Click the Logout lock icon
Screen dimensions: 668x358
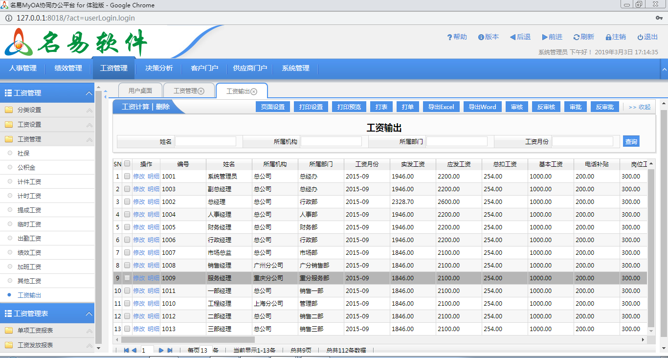coord(608,37)
